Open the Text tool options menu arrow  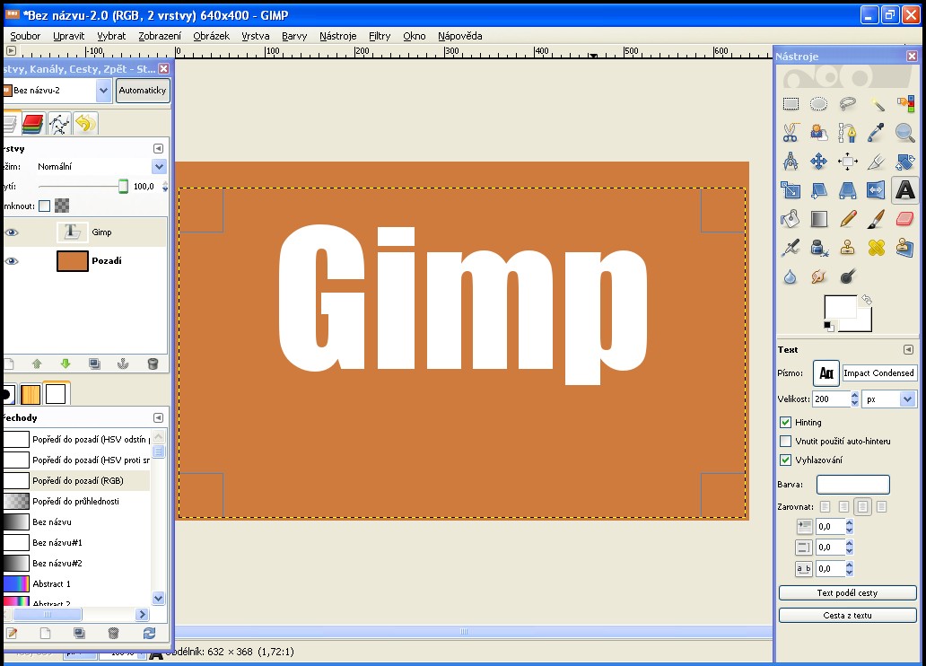click(x=908, y=350)
